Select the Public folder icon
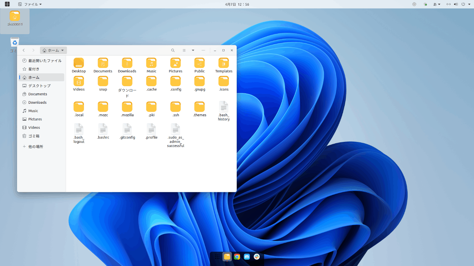The image size is (474, 266). coord(199,63)
